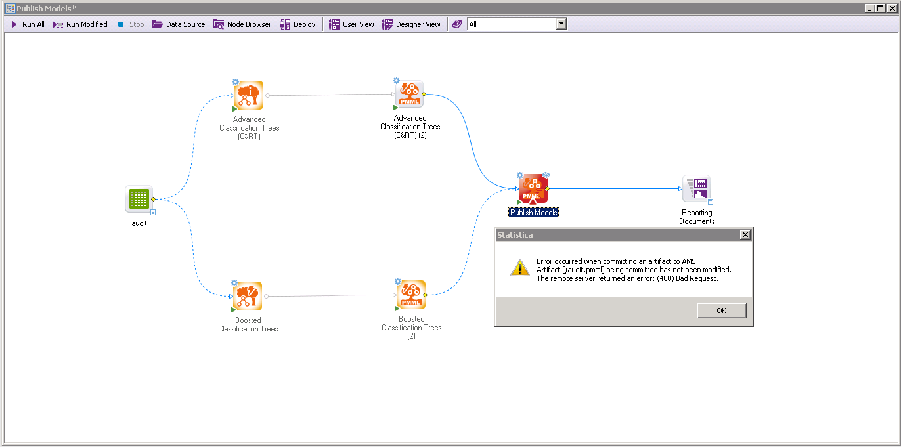Click the stacked layers icon on Publish Models node

pos(546,175)
